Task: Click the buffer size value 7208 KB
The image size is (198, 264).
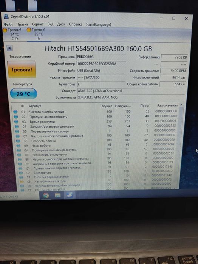Action: (174, 57)
